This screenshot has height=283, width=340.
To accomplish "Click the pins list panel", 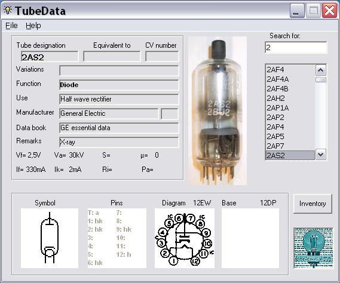I will point(117,238).
